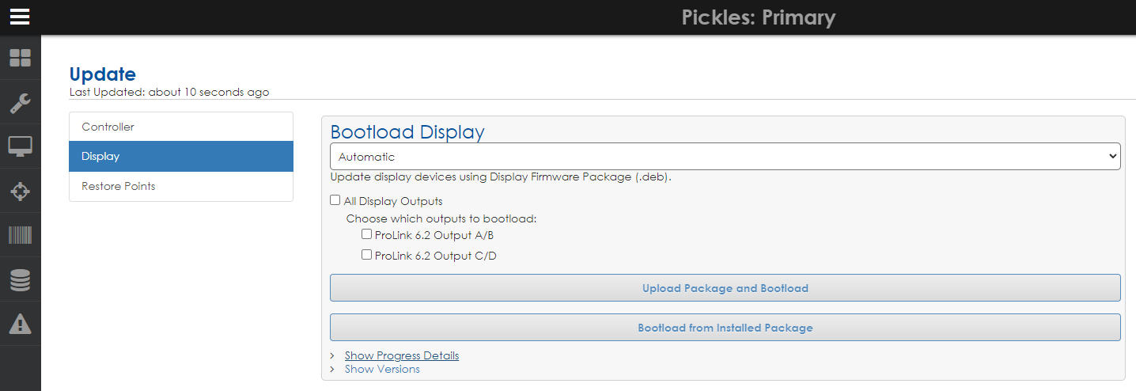
Task: Open the dashboard grid icon
Action: pyautogui.click(x=20, y=58)
